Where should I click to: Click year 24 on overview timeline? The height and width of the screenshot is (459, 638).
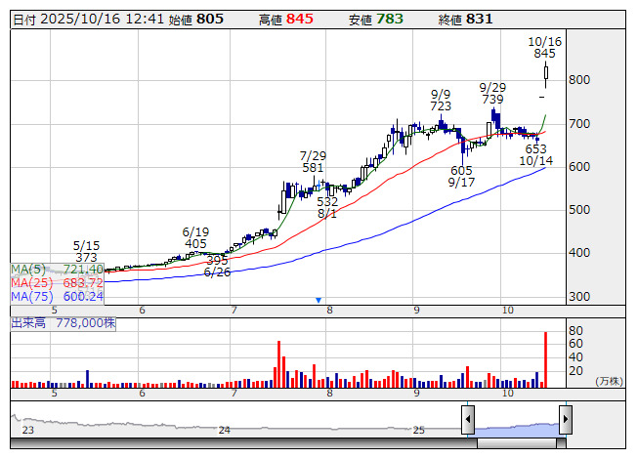click(x=224, y=430)
